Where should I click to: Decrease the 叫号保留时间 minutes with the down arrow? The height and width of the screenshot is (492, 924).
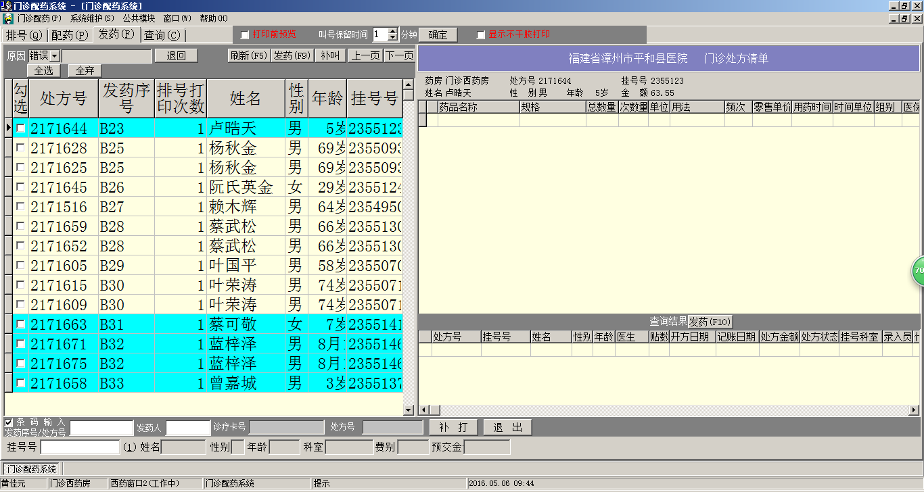pos(393,38)
